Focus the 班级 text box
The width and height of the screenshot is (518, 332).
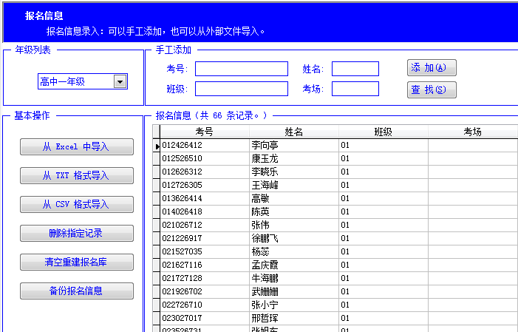pos(241,89)
